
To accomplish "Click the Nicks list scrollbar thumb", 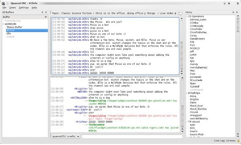I will coord(238,25).
